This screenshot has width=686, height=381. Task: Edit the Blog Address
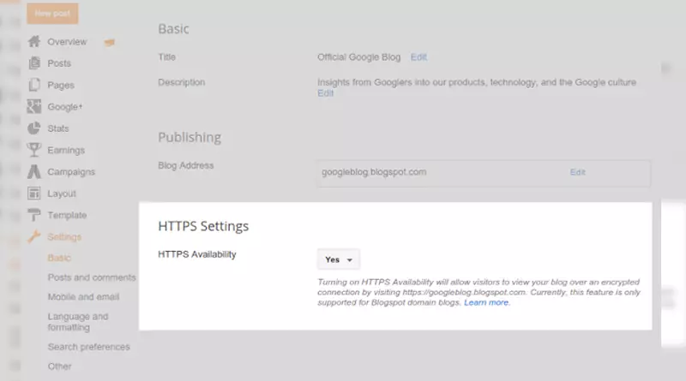click(577, 172)
